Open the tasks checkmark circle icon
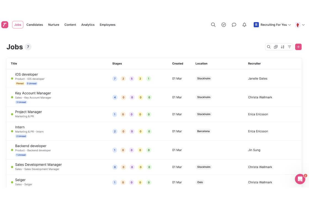Screen dimensions: 320x214 click(223, 24)
